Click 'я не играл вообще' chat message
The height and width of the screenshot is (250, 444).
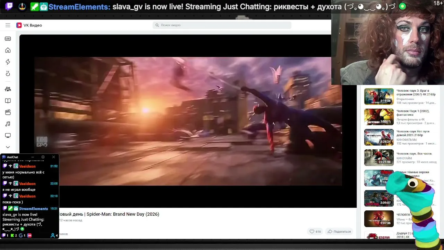click(19, 190)
